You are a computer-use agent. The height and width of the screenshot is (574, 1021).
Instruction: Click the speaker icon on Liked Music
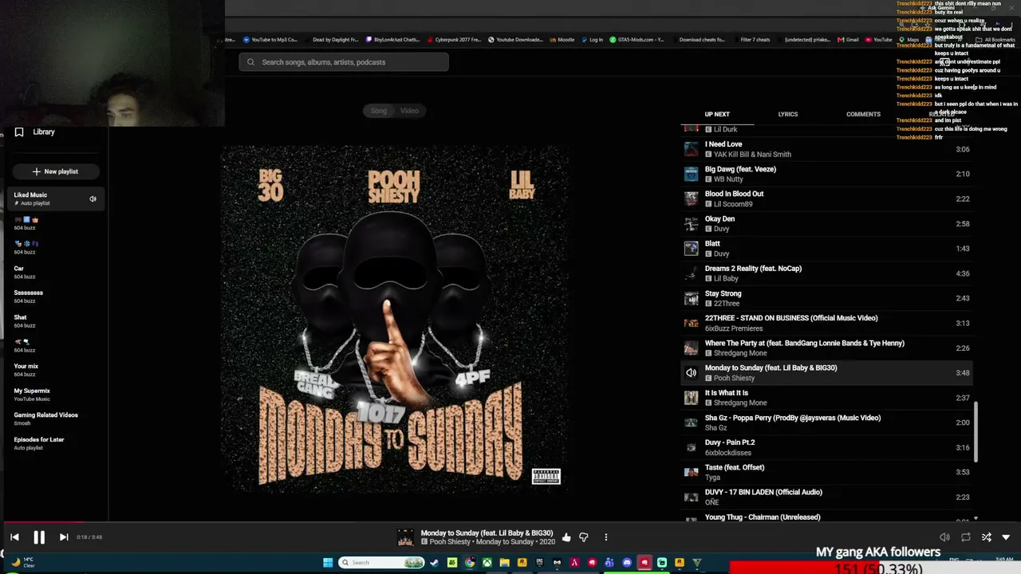[93, 199]
